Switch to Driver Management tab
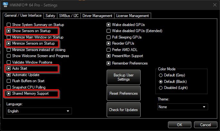Screen dimensions: 220x131 97,16
